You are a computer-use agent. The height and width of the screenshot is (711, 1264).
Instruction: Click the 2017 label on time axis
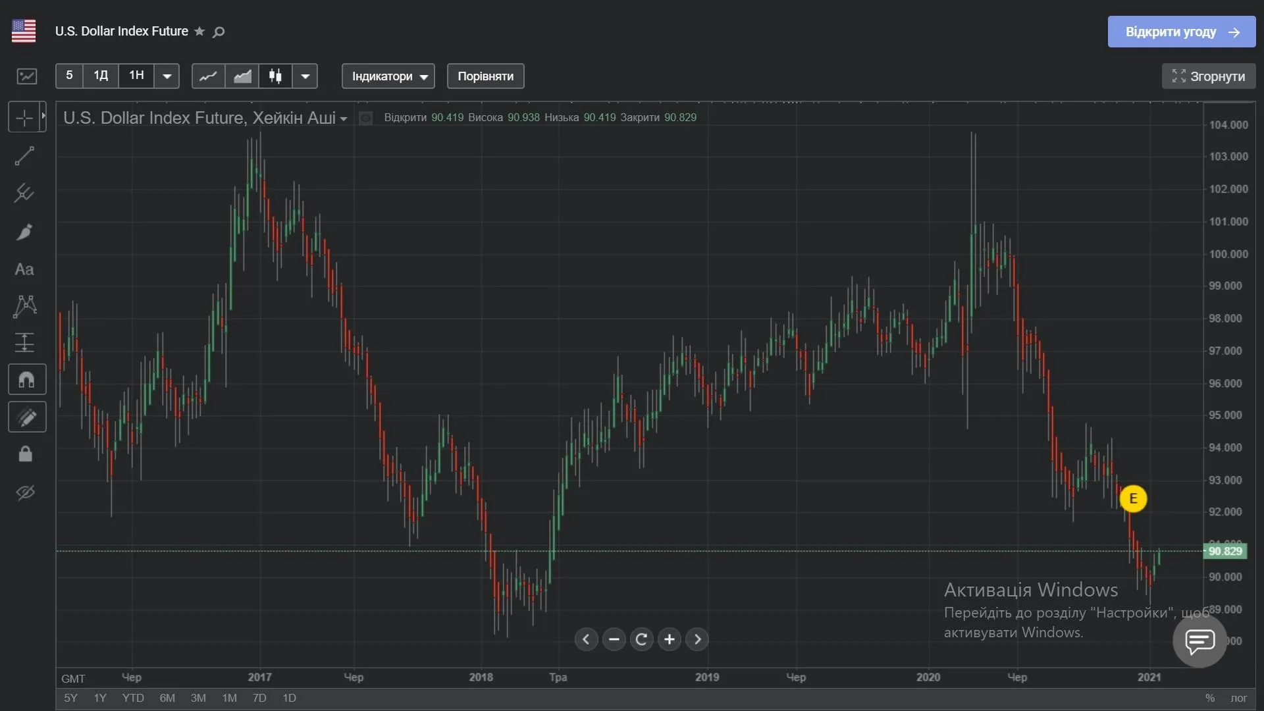click(x=259, y=677)
